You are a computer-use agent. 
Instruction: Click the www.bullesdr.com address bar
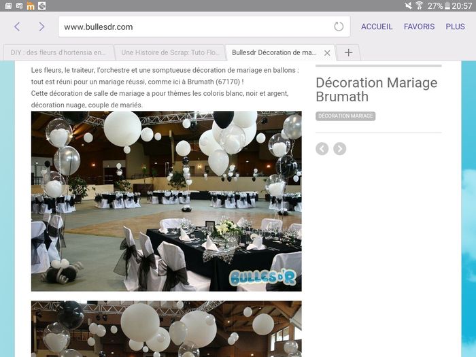pos(204,27)
